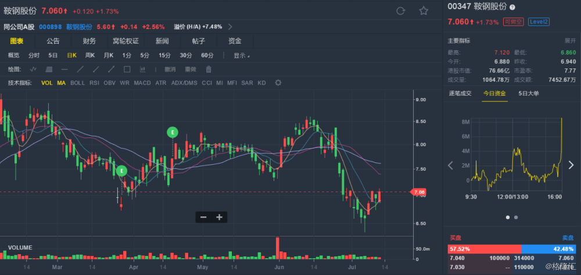Open the 财务 financials tab
581x275 pixels.
tap(89, 41)
